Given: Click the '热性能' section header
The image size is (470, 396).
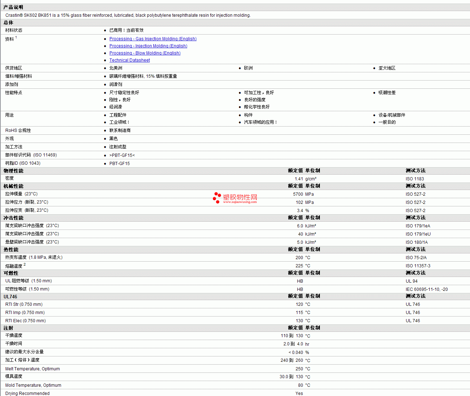Looking at the screenshot, I should point(11,250).
